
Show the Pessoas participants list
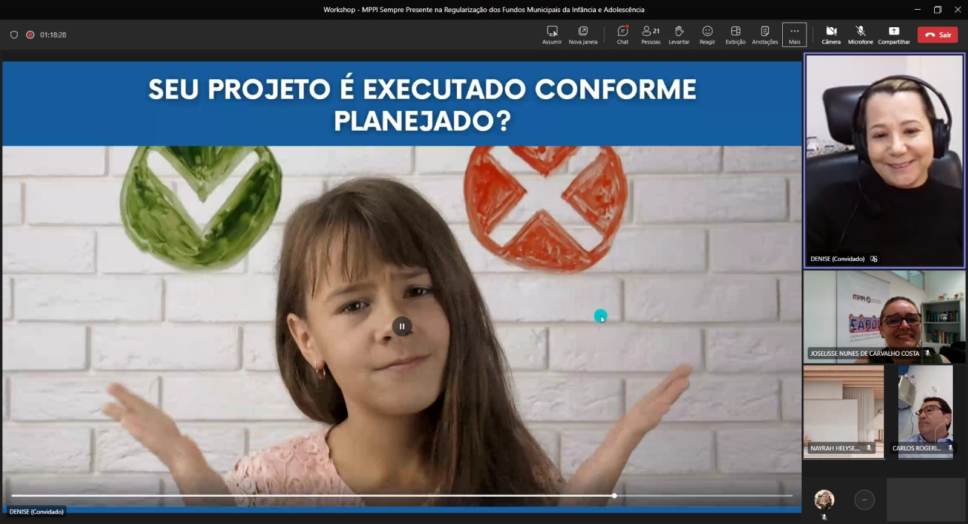651,35
